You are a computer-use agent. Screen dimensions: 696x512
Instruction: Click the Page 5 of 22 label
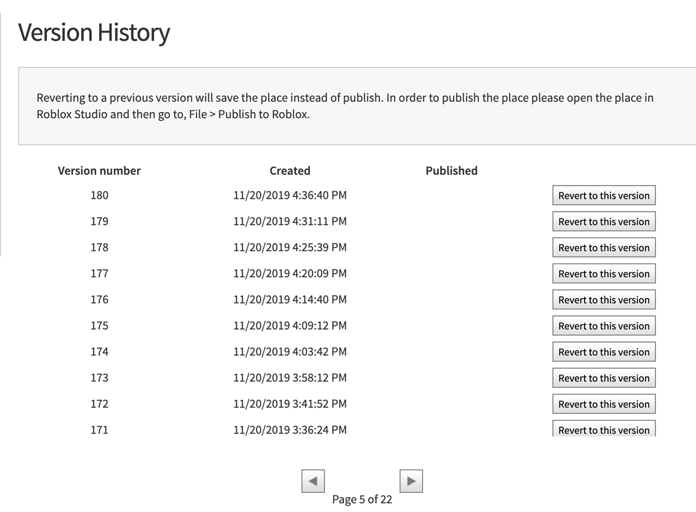[362, 500]
